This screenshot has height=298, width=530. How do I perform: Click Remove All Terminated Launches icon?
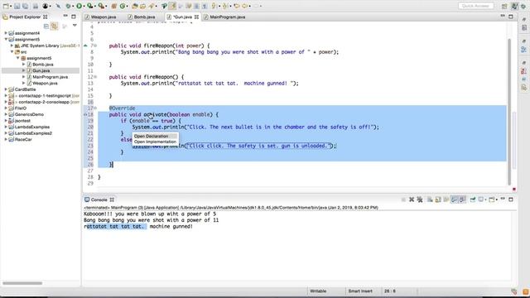coord(420,199)
